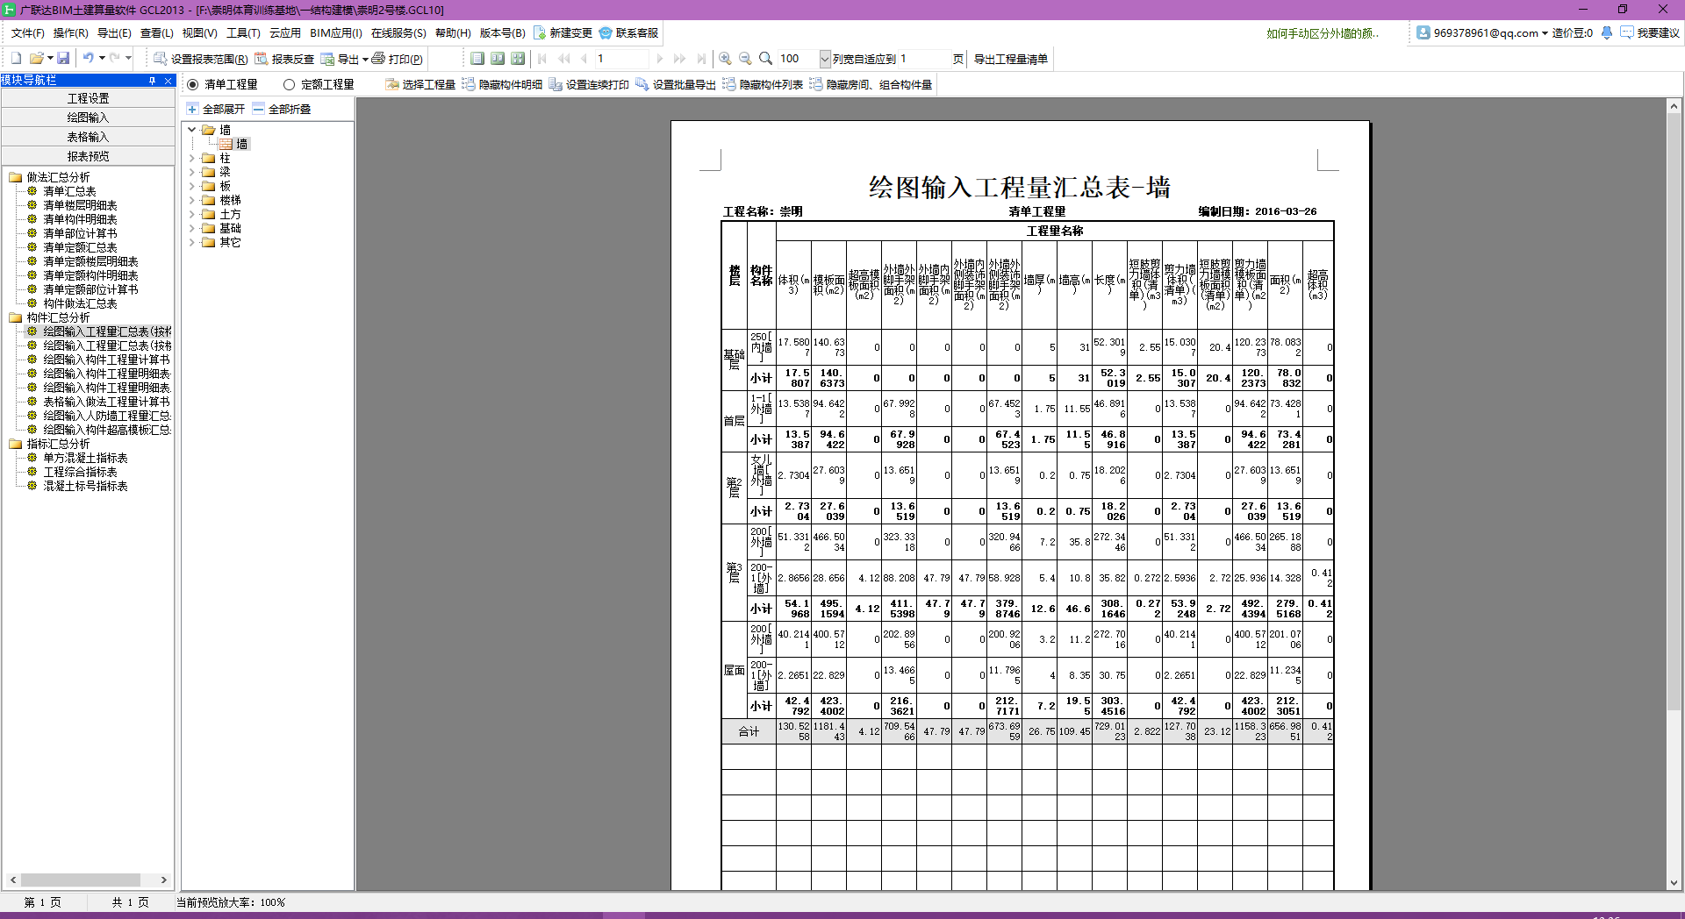Open the zoom percentage dropdown

[825, 59]
